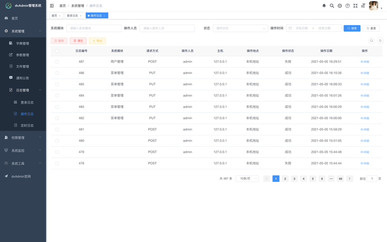Close the 登录日志 tab

point(80,16)
